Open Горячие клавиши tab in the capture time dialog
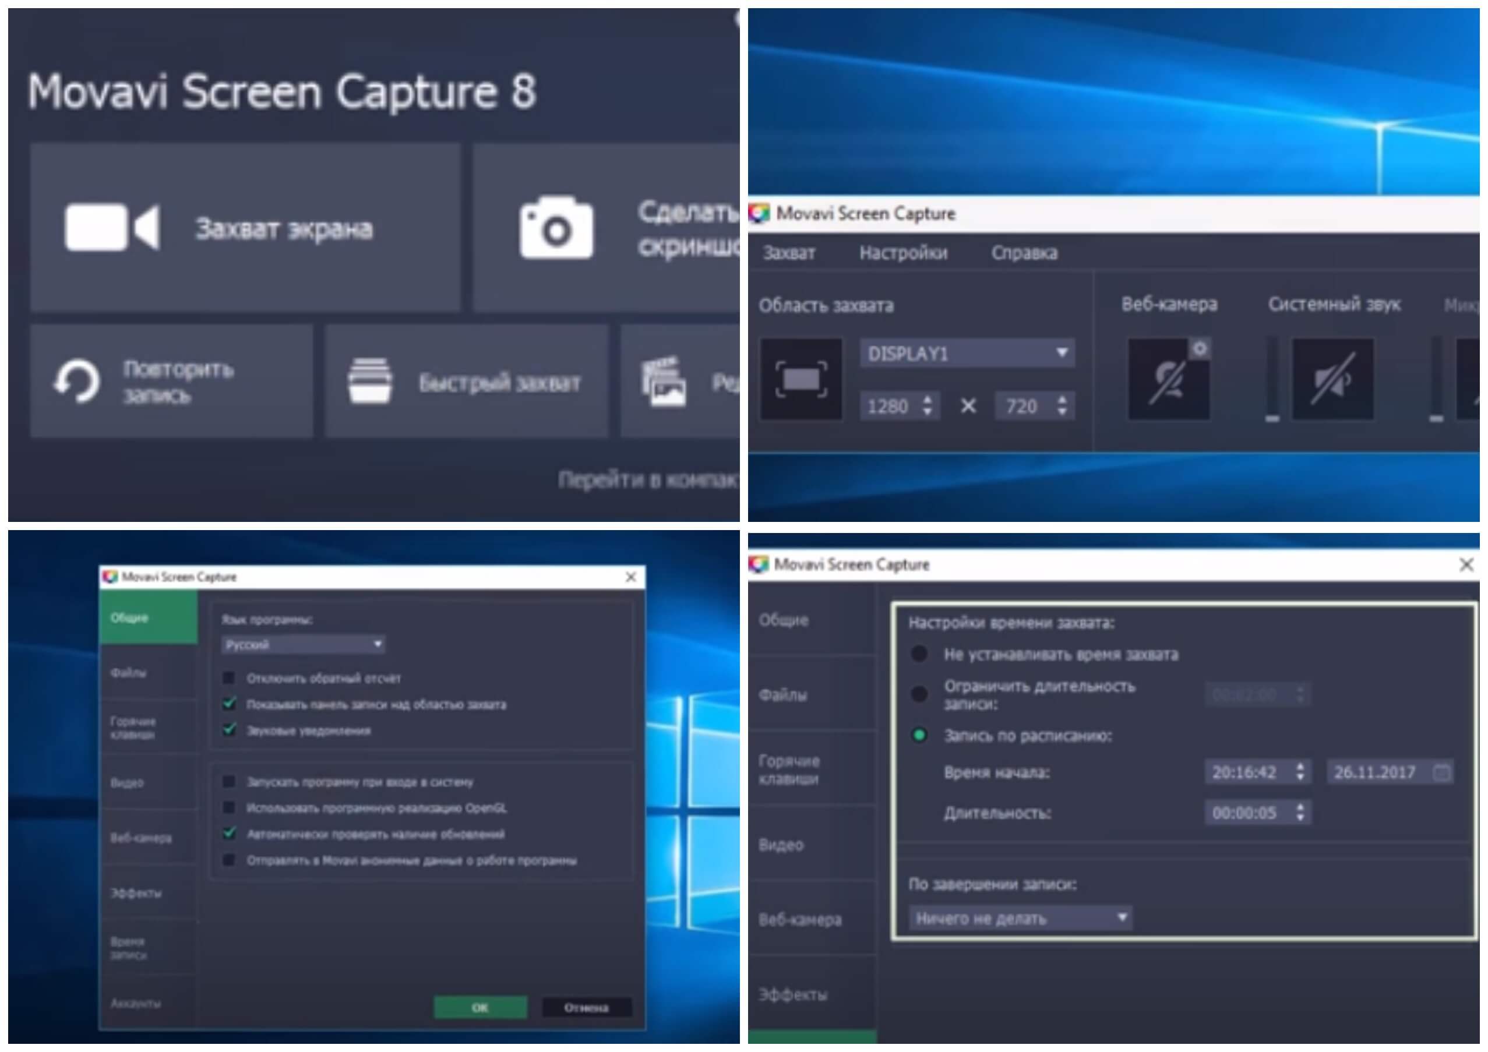1488x1052 pixels. coord(812,769)
